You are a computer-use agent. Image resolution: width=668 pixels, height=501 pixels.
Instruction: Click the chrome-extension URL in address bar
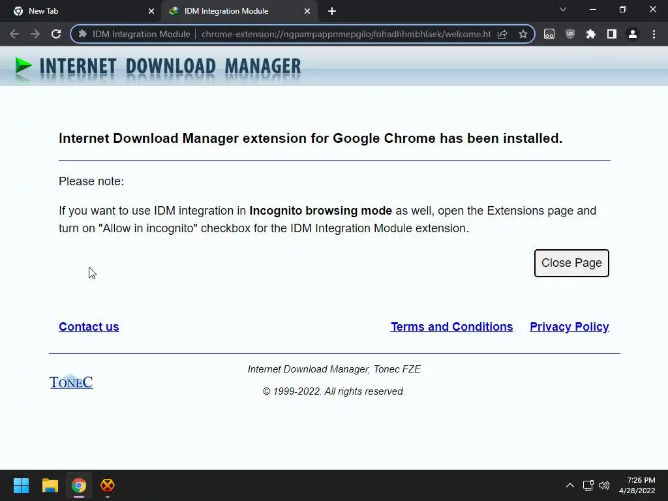(346, 34)
